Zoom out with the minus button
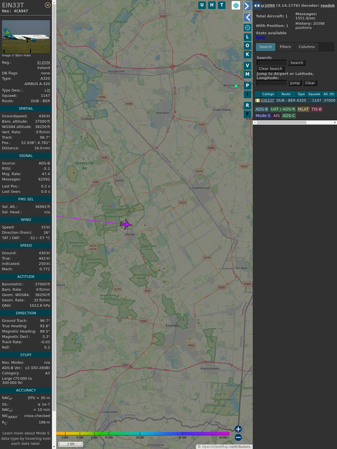The width and height of the screenshot is (337, 449). point(238,437)
